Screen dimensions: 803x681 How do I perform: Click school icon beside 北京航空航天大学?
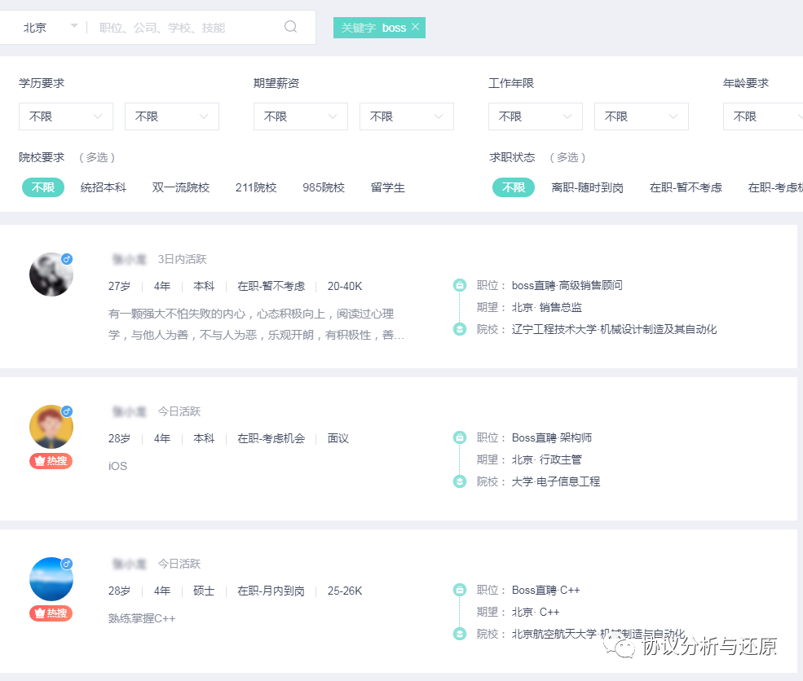pos(460,634)
